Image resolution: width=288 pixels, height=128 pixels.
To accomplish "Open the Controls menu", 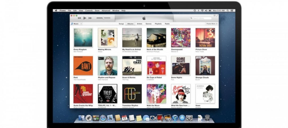I will 89,11.
